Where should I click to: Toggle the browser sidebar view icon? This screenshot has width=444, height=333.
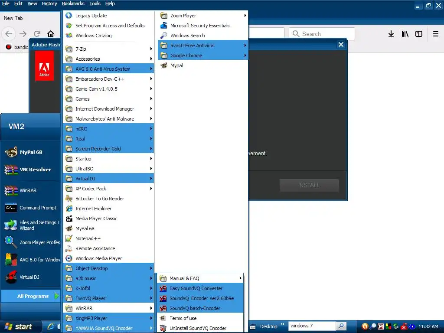point(418,34)
